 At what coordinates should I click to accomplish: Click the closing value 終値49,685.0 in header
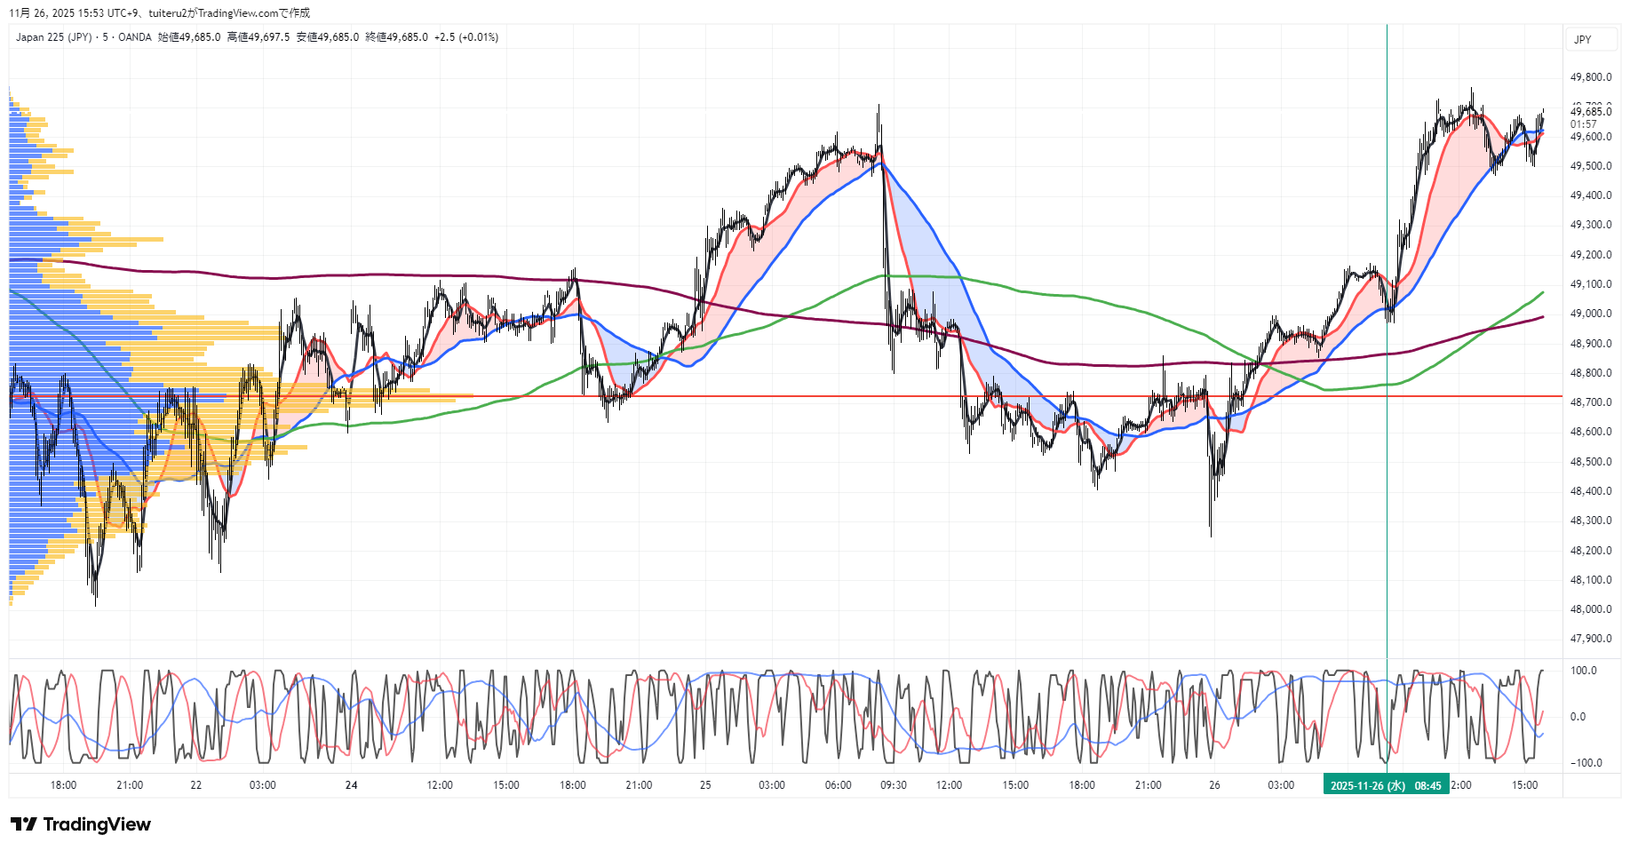(x=396, y=37)
